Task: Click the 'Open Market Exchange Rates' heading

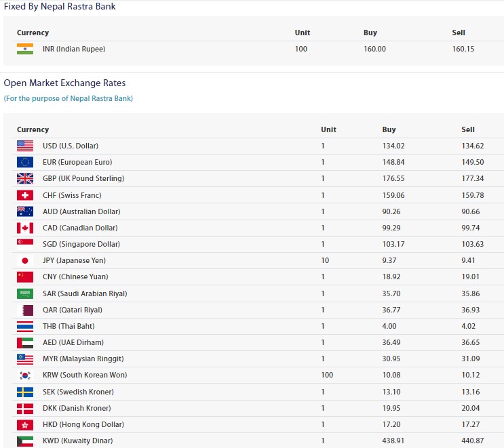Action: (64, 83)
